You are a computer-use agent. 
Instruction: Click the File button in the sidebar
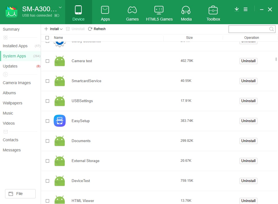coord(20,194)
